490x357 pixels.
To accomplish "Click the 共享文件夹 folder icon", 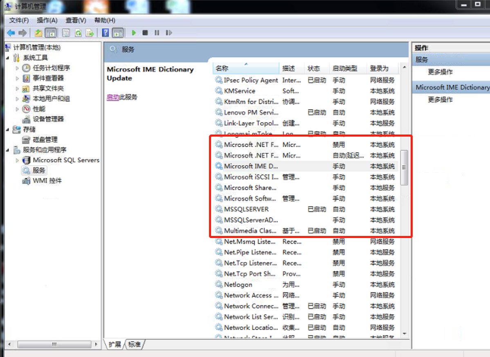I will 26,88.
